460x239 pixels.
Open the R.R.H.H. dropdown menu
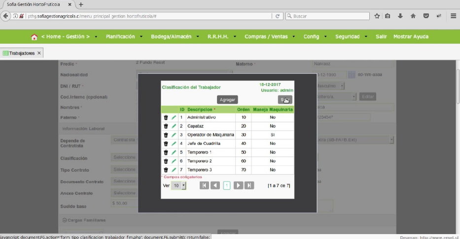(x=221, y=36)
